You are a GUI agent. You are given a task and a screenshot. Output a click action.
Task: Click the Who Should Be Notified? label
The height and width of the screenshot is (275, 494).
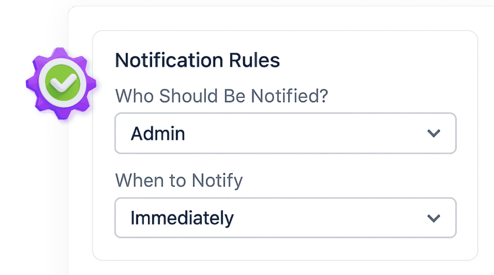(221, 96)
